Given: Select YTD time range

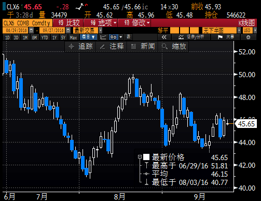Looking at the screenshot, I should tap(45, 37).
